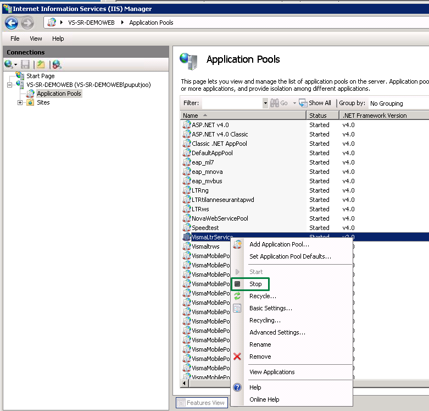The height and width of the screenshot is (411, 429).
Task: Select Advanced Settings from context menu
Action: point(277,332)
